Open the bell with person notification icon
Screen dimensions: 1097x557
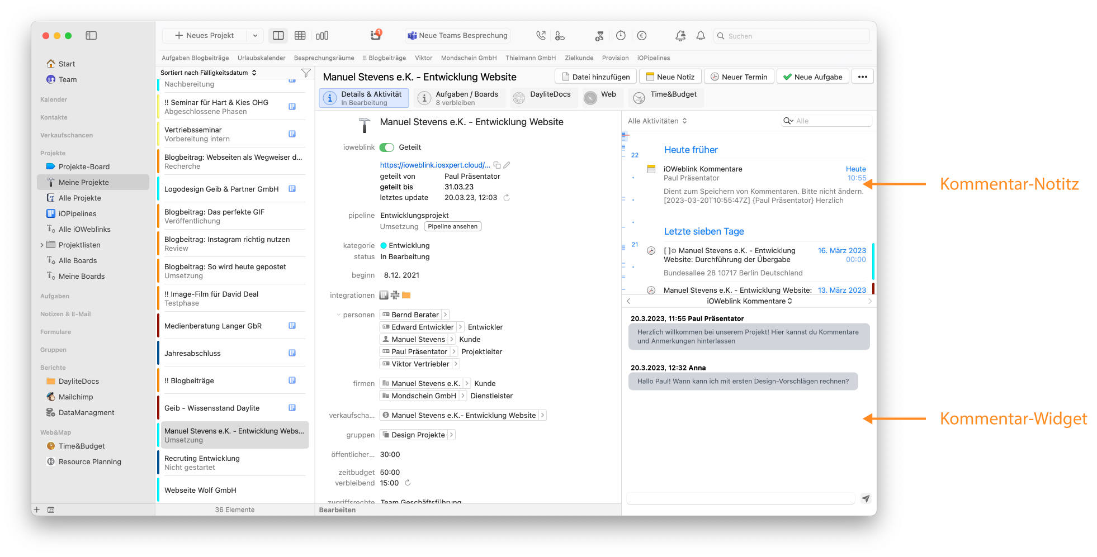click(x=680, y=36)
